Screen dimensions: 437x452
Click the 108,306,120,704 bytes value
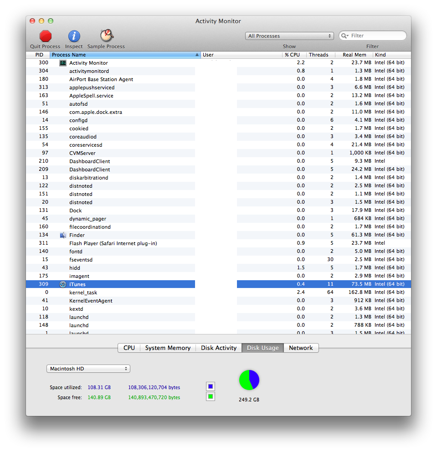click(x=154, y=387)
